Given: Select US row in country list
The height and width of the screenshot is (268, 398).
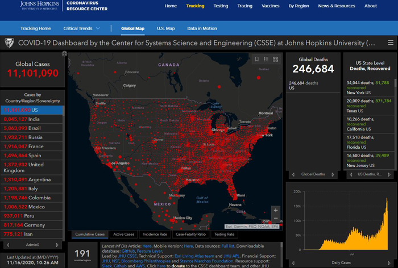Looking at the screenshot, I should (31, 110).
